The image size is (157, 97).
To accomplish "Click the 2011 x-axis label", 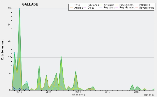I will coord(49,92).
